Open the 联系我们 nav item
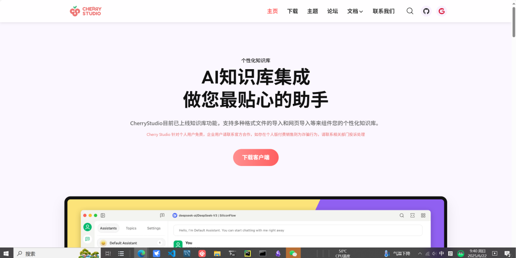The image size is (516, 258). click(383, 11)
